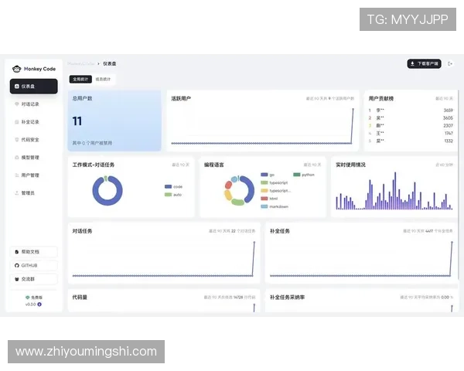Image resolution: width=464 pixels, height=371 pixels.
Task: Open 管理员 in the sidebar
Action: [34, 193]
